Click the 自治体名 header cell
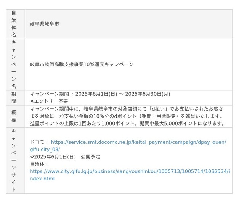This screenshot has width=244, height=203. [x=16, y=24]
